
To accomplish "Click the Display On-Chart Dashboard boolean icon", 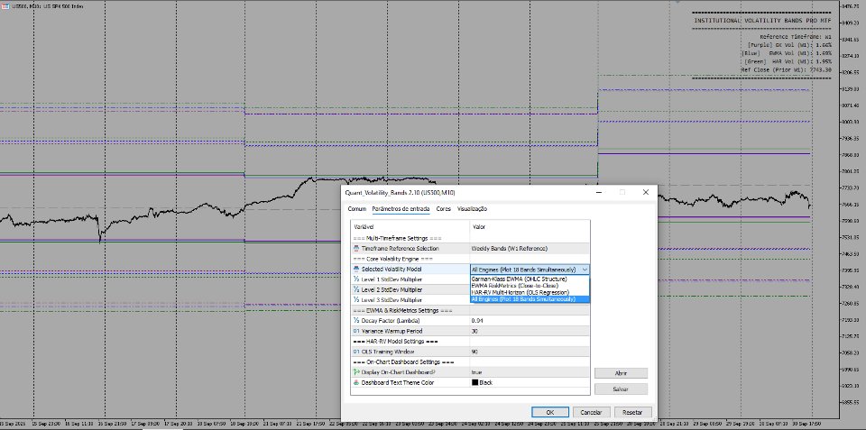I will [356, 372].
